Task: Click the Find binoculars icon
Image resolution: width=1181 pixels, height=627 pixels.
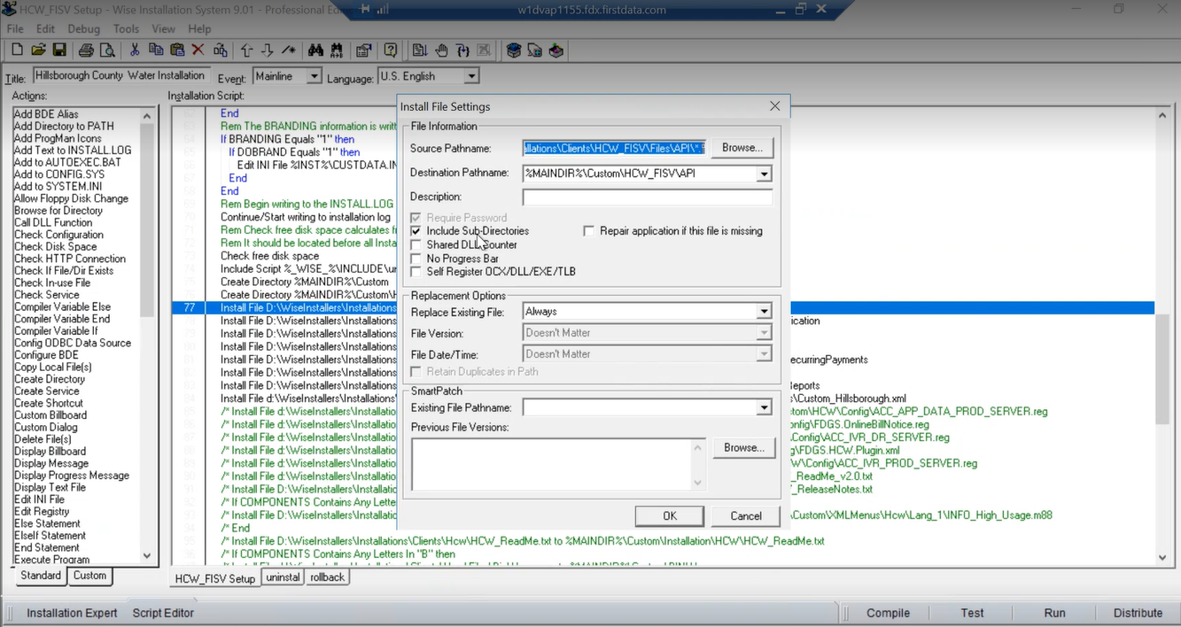Action: (x=316, y=50)
